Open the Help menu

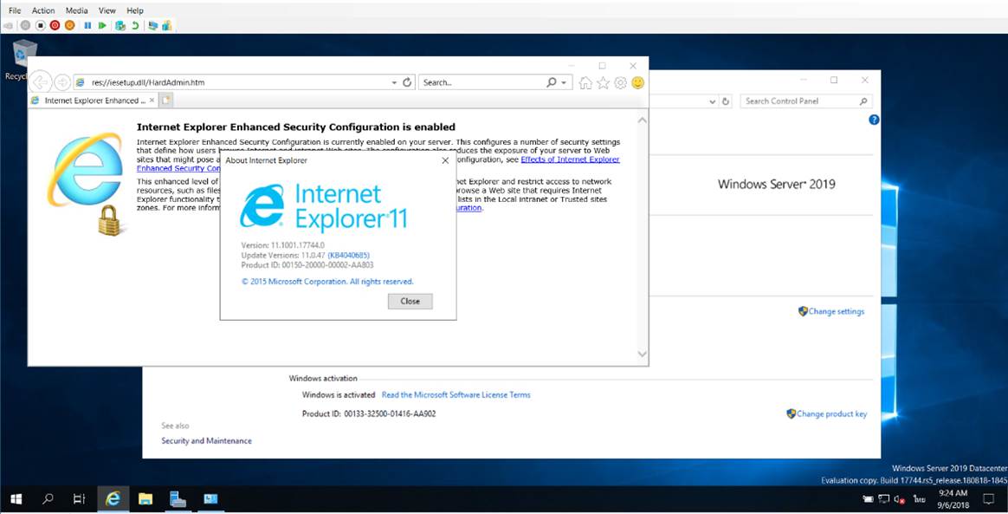pyautogui.click(x=135, y=10)
